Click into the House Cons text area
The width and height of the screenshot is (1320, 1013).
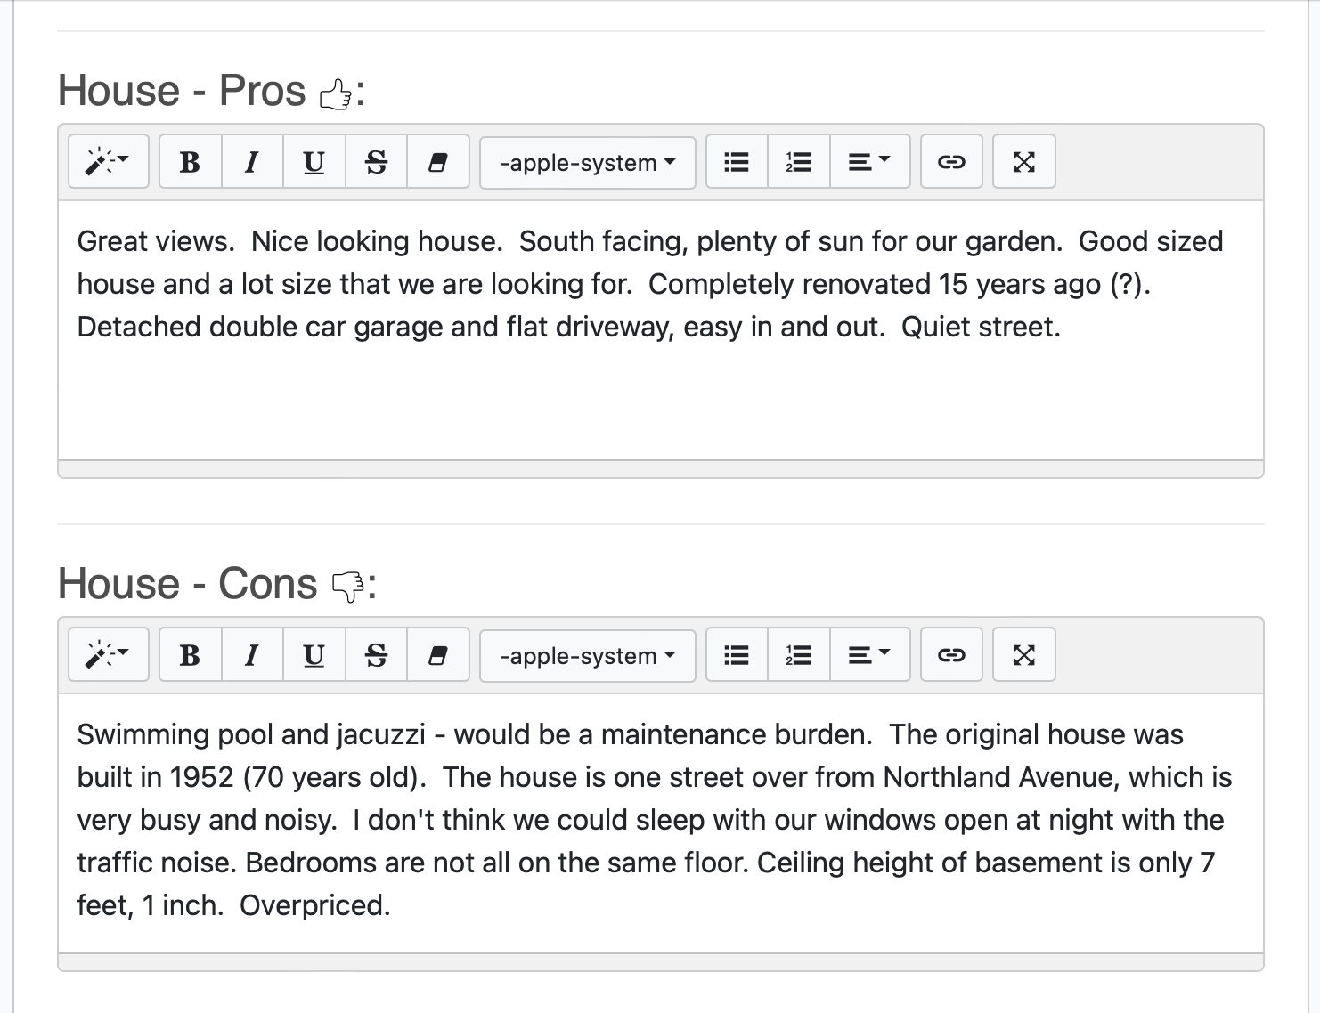coord(660,819)
